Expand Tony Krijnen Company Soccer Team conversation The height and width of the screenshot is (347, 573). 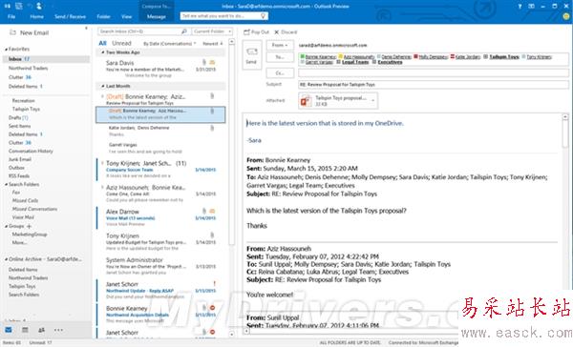(102, 163)
